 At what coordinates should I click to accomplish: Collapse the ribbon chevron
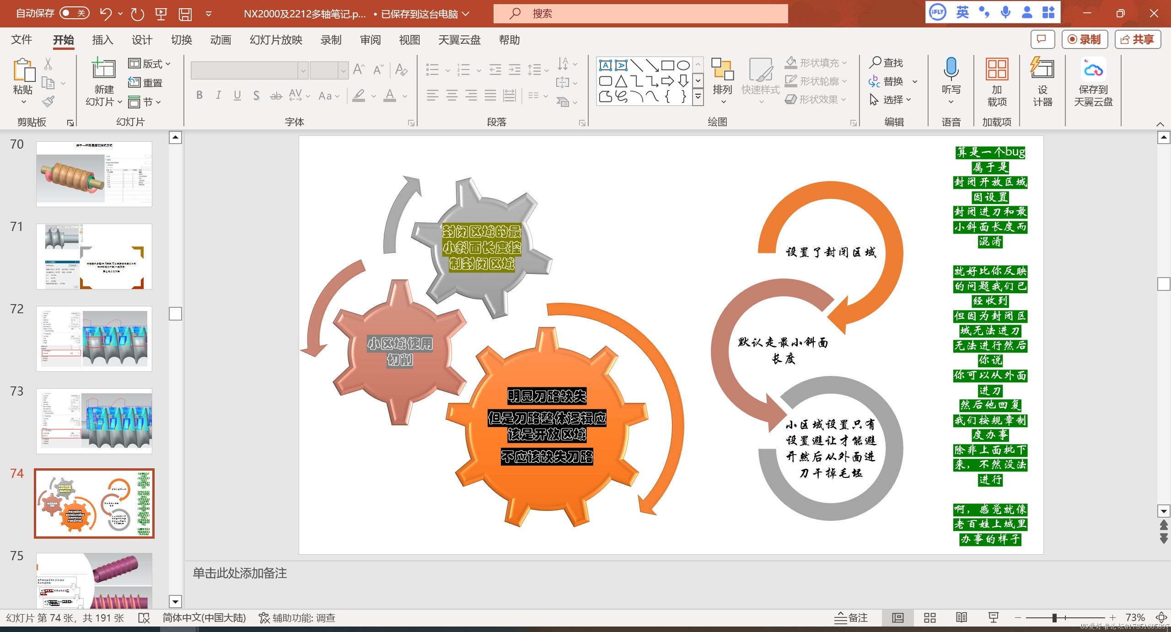(1160, 124)
